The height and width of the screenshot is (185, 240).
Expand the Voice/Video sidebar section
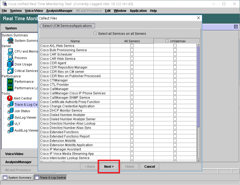coord(20,154)
